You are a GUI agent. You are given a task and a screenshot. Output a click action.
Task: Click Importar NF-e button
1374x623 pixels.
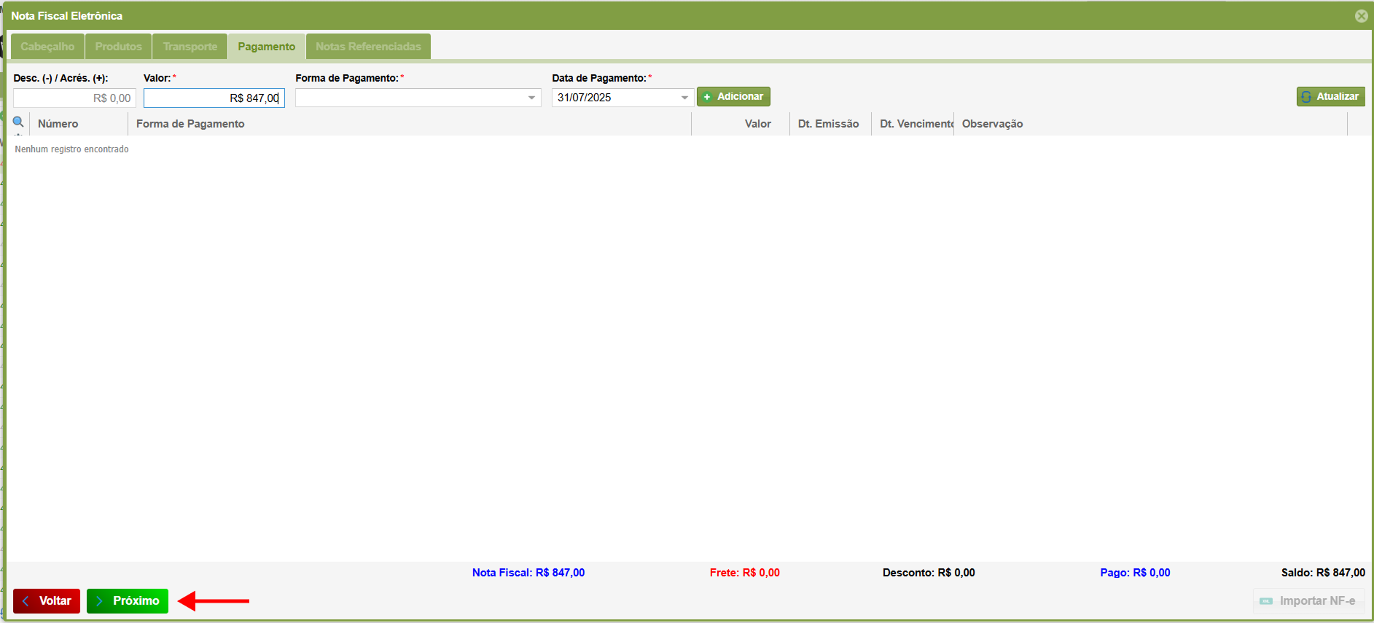click(x=1309, y=601)
